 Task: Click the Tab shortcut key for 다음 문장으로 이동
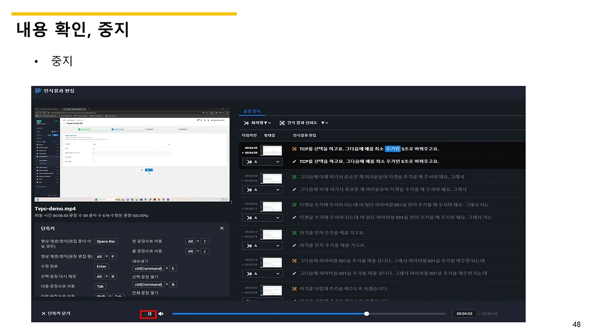(100, 286)
